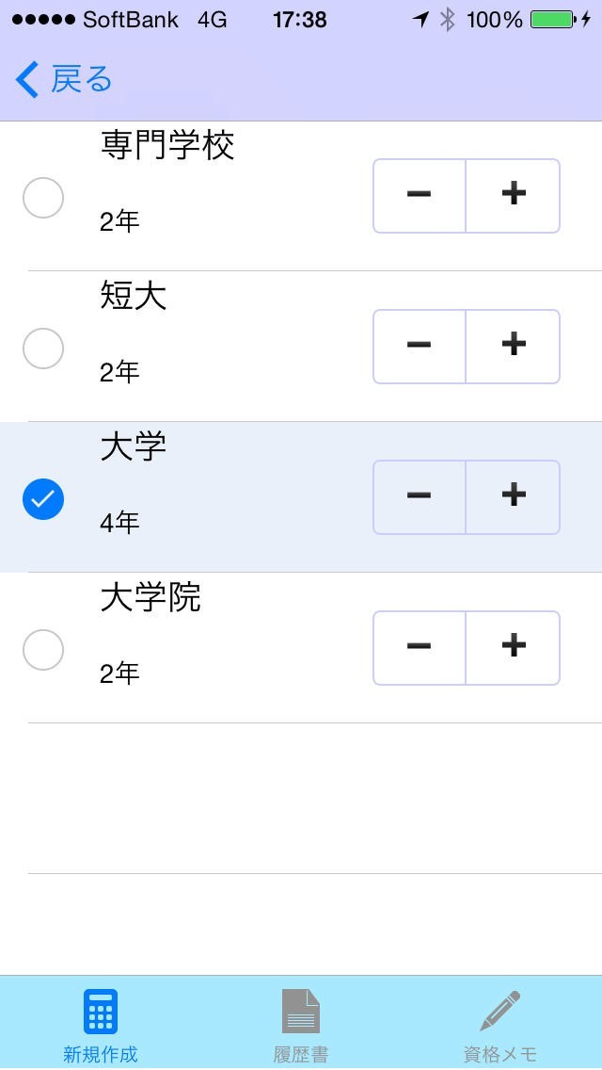Deselect the checked 大学 radio button
This screenshot has width=602, height=1070.
(x=43, y=499)
